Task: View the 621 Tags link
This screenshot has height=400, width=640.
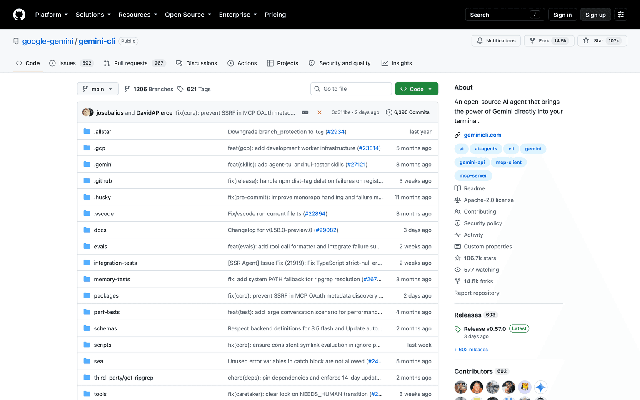Action: point(194,89)
